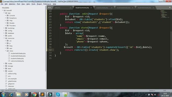Select the storage folder label
Viewport: 172px width, 97px height.
pos(10,66)
